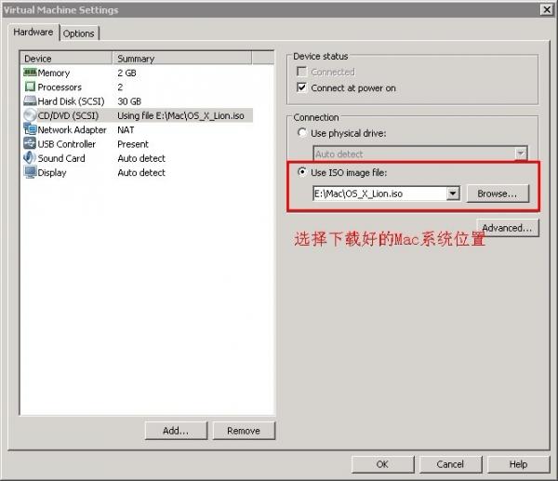The width and height of the screenshot is (558, 481).
Task: Click the Sound Card speaker icon
Action: pyautogui.click(x=30, y=158)
